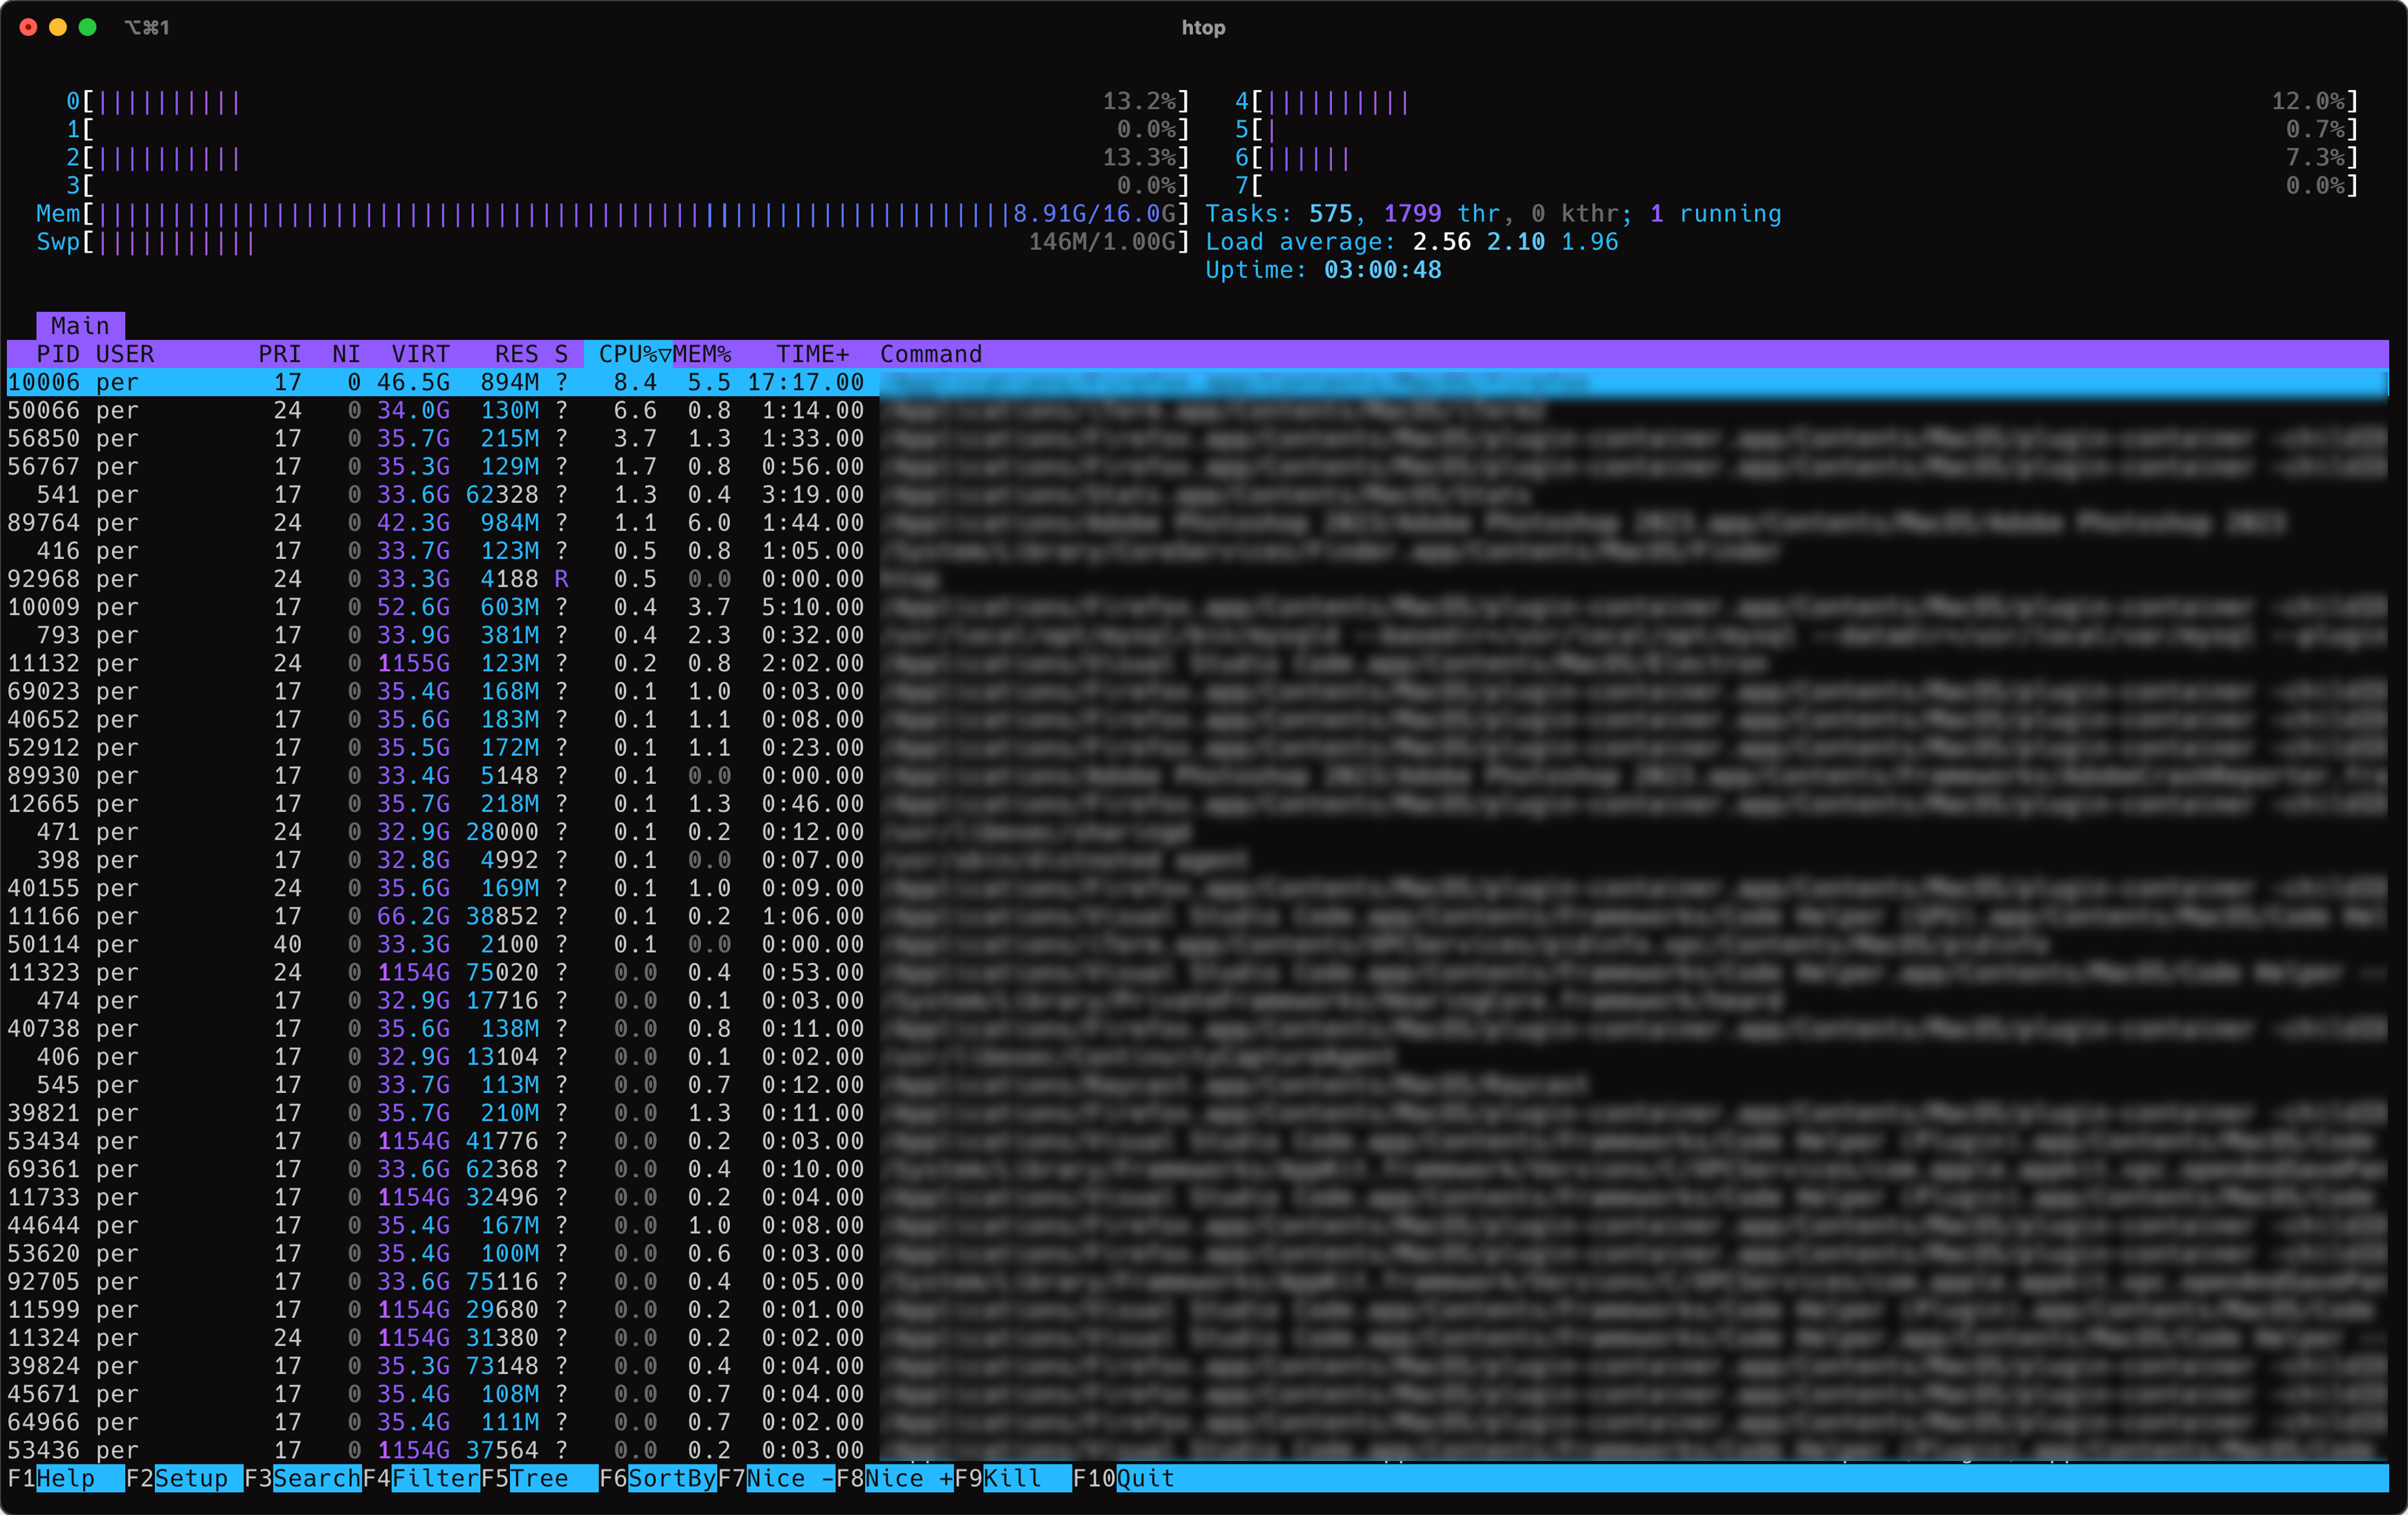The height and width of the screenshot is (1515, 2408).
Task: Open the F6 SortBy menu
Action: [x=658, y=1478]
